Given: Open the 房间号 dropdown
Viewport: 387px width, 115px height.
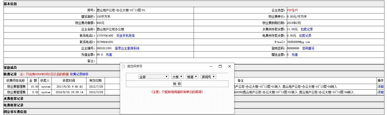Looking at the screenshot, I should pyautogui.click(x=208, y=77).
